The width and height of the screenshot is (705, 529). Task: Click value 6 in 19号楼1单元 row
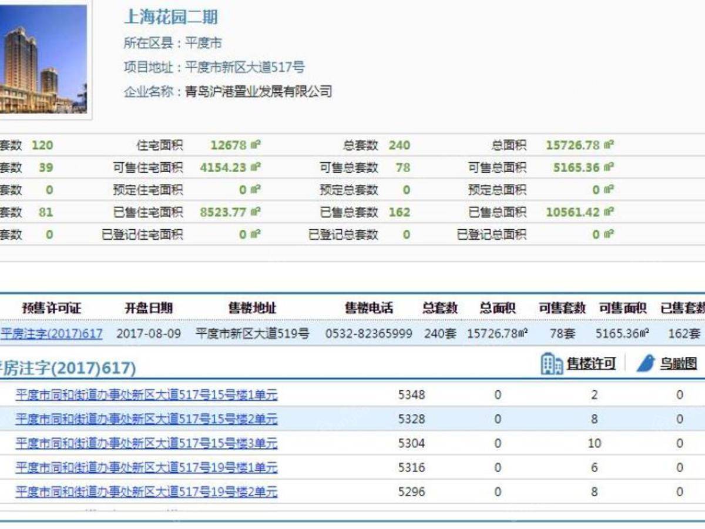coord(595,467)
